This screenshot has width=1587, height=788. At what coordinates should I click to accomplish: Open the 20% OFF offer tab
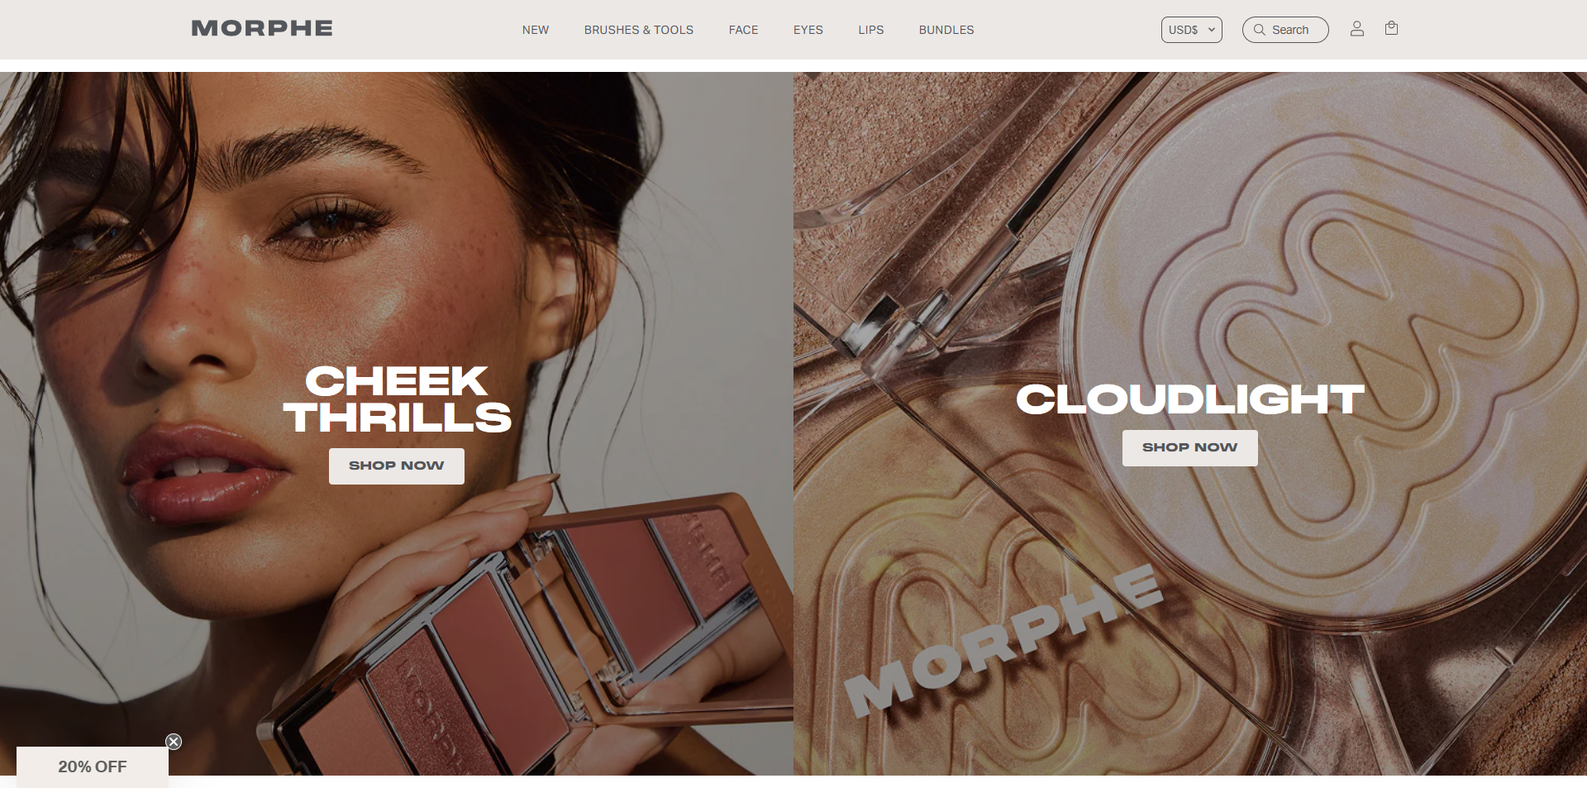(93, 767)
